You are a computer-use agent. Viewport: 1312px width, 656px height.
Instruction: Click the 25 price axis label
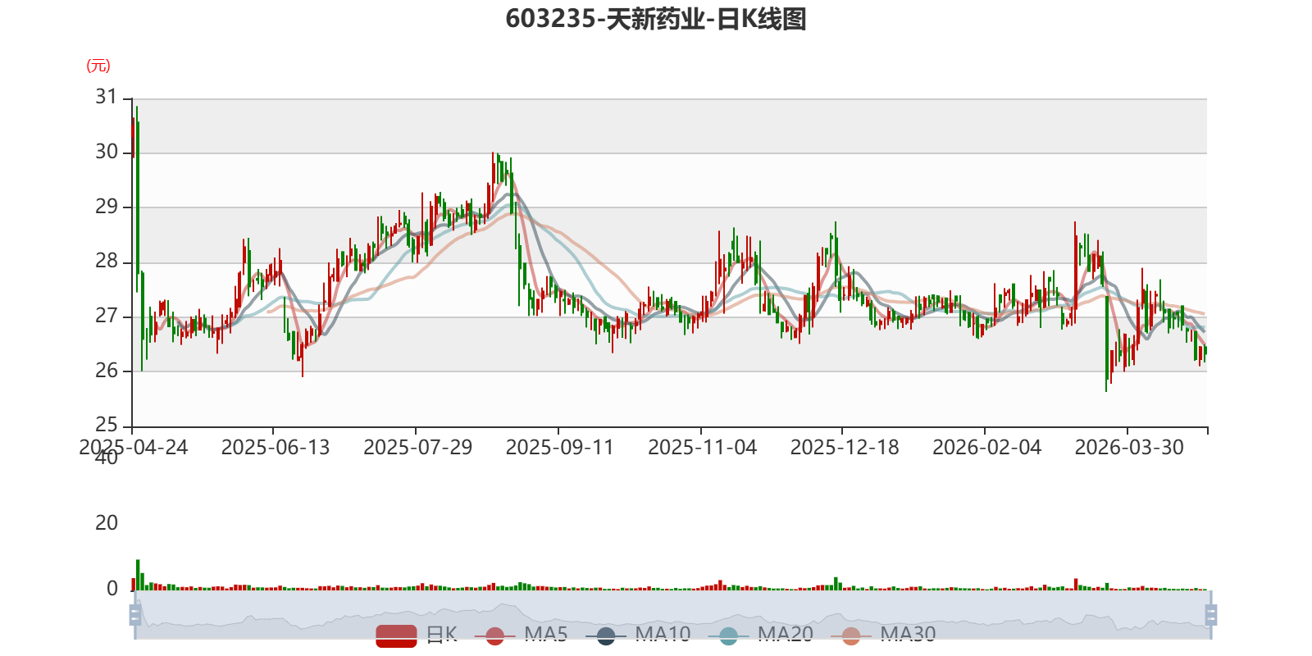(x=107, y=425)
